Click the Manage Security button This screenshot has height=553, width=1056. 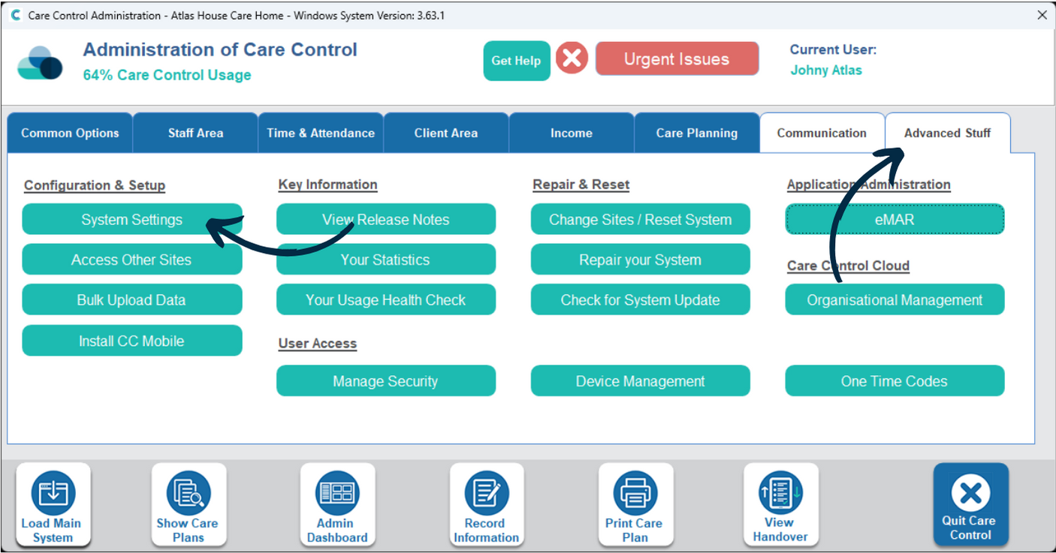(386, 381)
